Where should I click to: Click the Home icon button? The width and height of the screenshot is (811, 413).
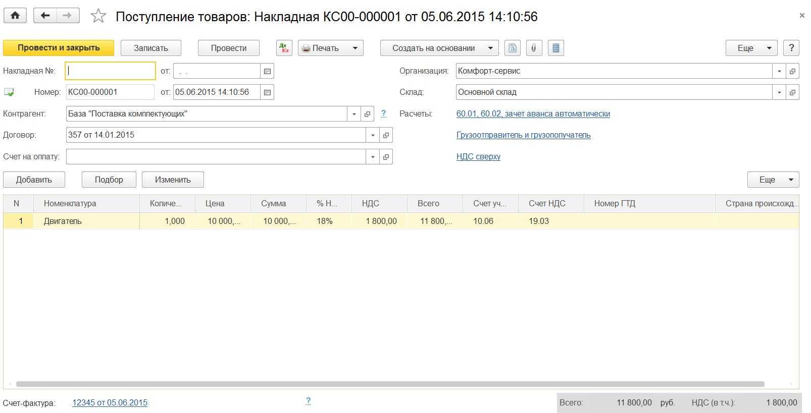tap(15, 16)
